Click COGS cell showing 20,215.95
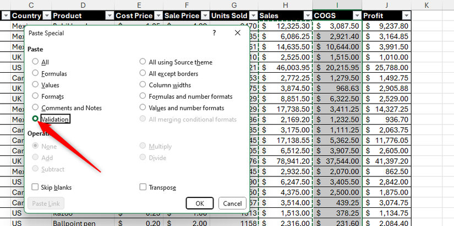Image resolution: width=454 pixels, height=226 pixels. tap(337, 68)
